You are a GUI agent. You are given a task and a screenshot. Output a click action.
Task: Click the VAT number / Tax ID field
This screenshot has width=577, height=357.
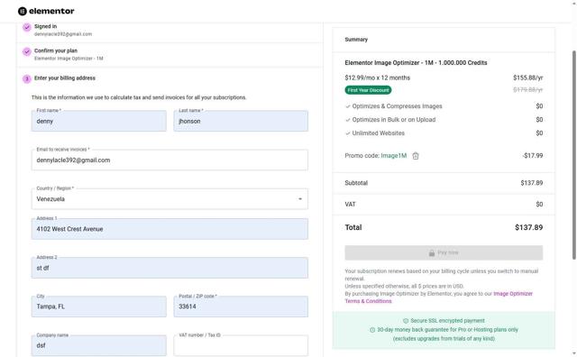[241, 345]
